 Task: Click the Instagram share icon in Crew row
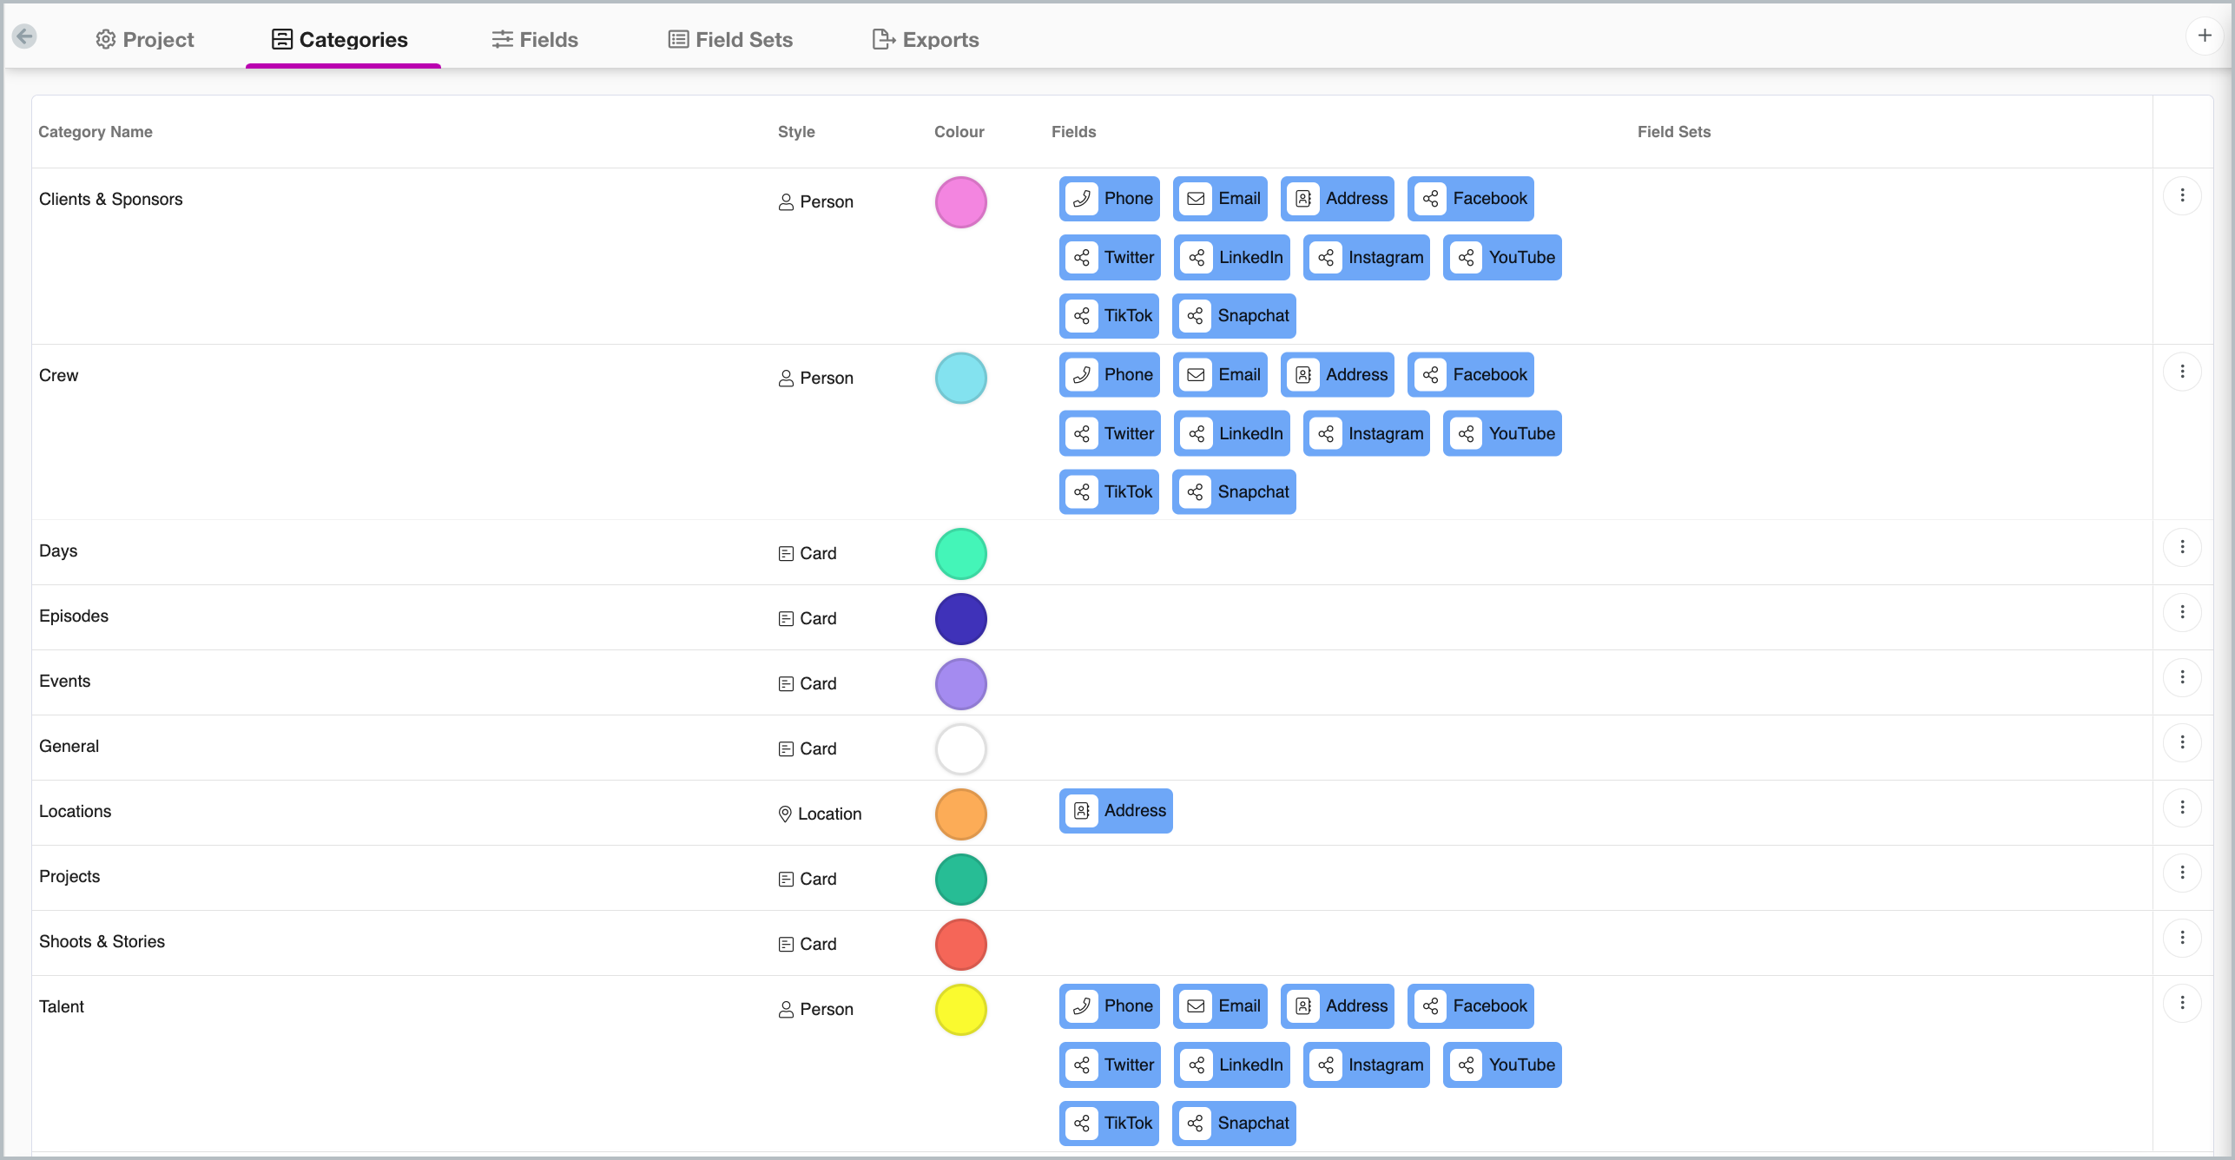1326,434
